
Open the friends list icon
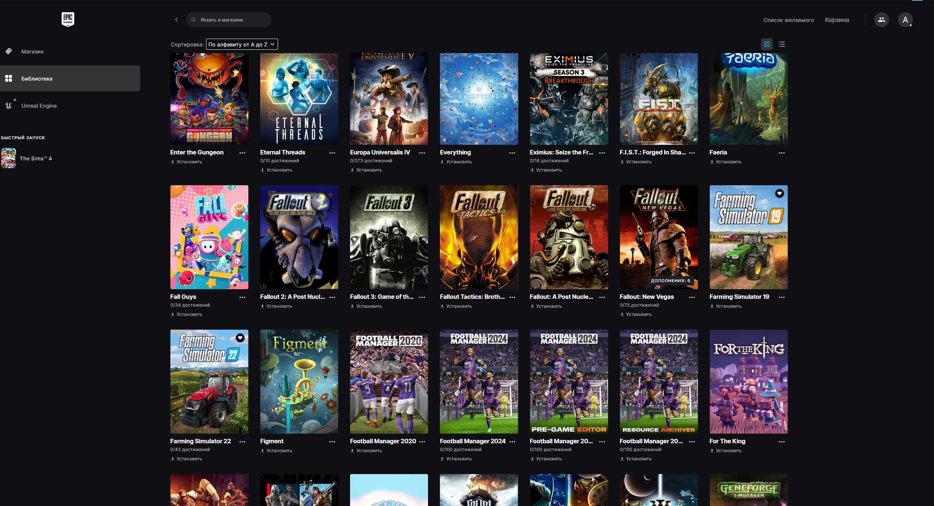tap(881, 20)
